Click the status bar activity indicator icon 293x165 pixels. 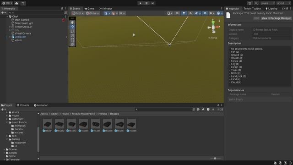click(x=290, y=163)
